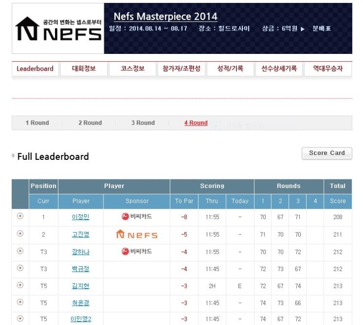Click the To Par column header
The height and width of the screenshot is (325, 363).
point(184,201)
